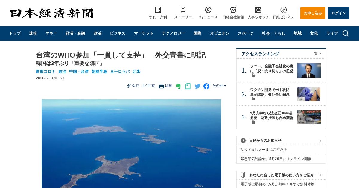Follow the 北米 topic tag
Image resolution: width=359 pixels, height=188 pixels.
pyautogui.click(x=136, y=72)
